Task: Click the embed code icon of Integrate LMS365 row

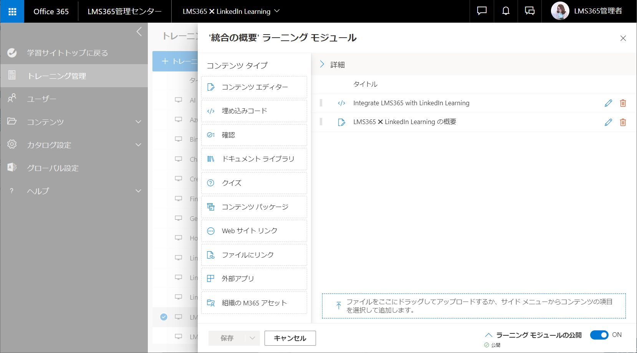Action: pos(341,103)
